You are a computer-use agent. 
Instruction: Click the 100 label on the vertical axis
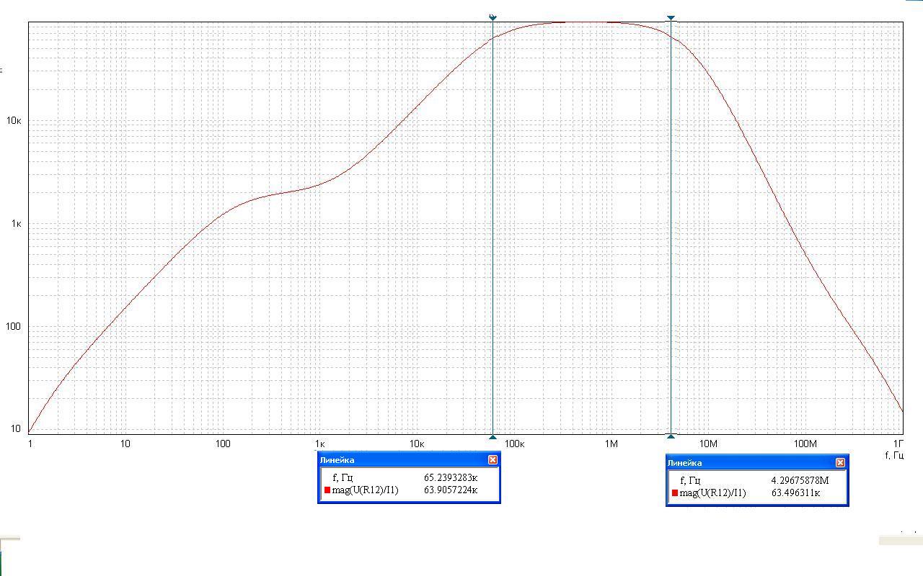[14, 326]
